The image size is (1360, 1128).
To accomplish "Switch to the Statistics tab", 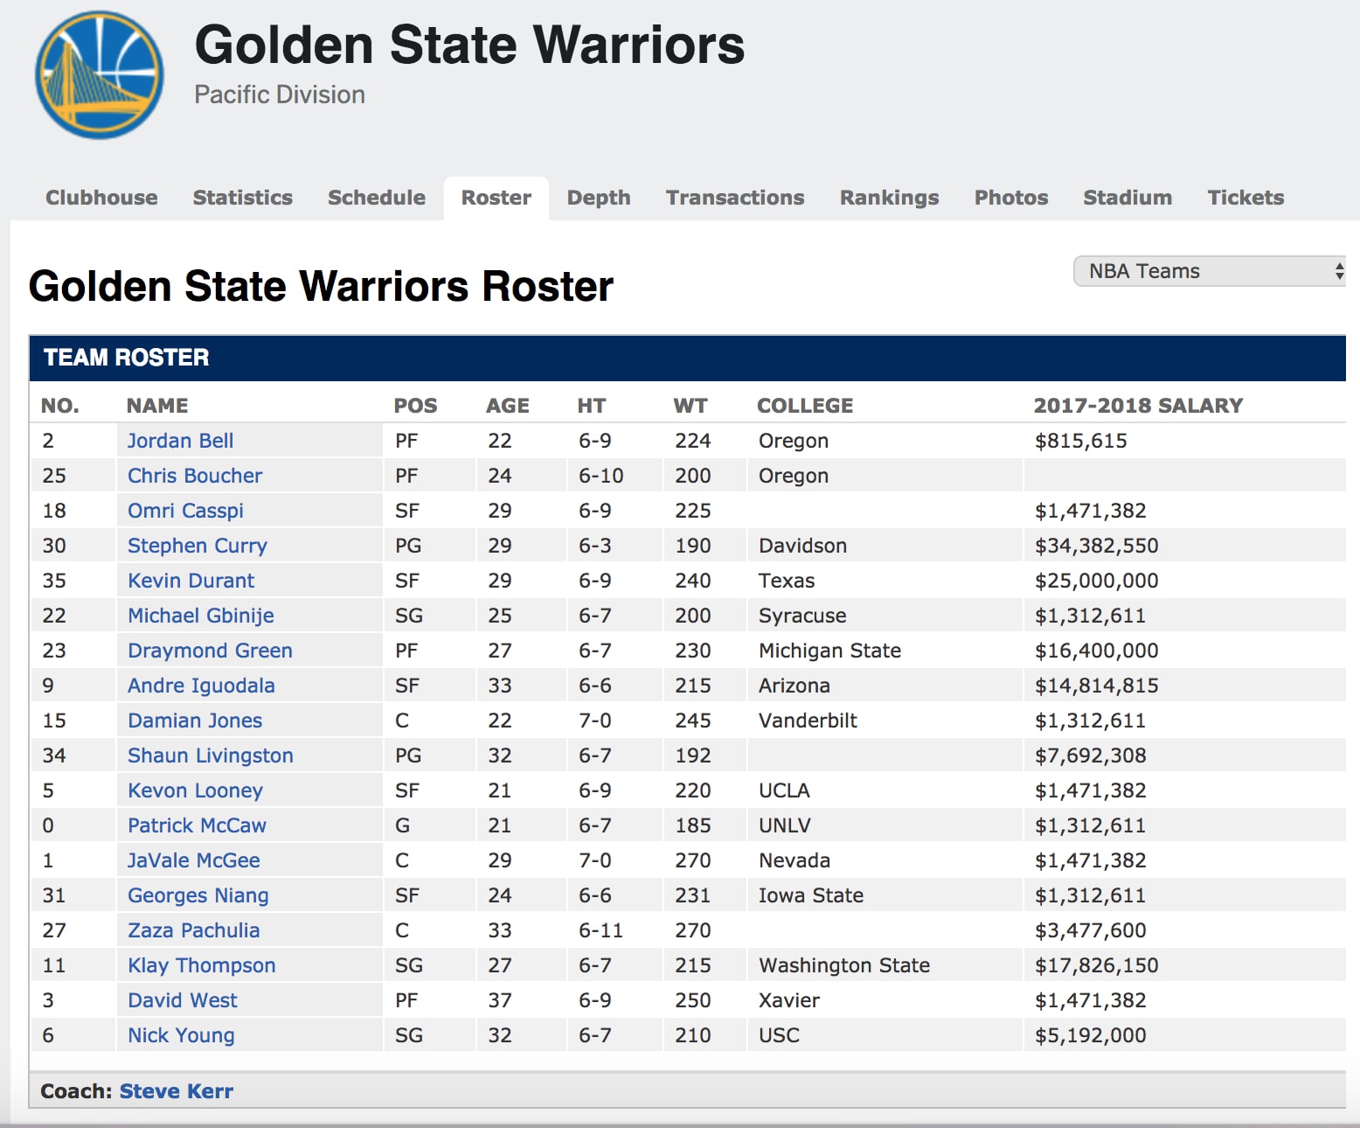I will click(243, 198).
